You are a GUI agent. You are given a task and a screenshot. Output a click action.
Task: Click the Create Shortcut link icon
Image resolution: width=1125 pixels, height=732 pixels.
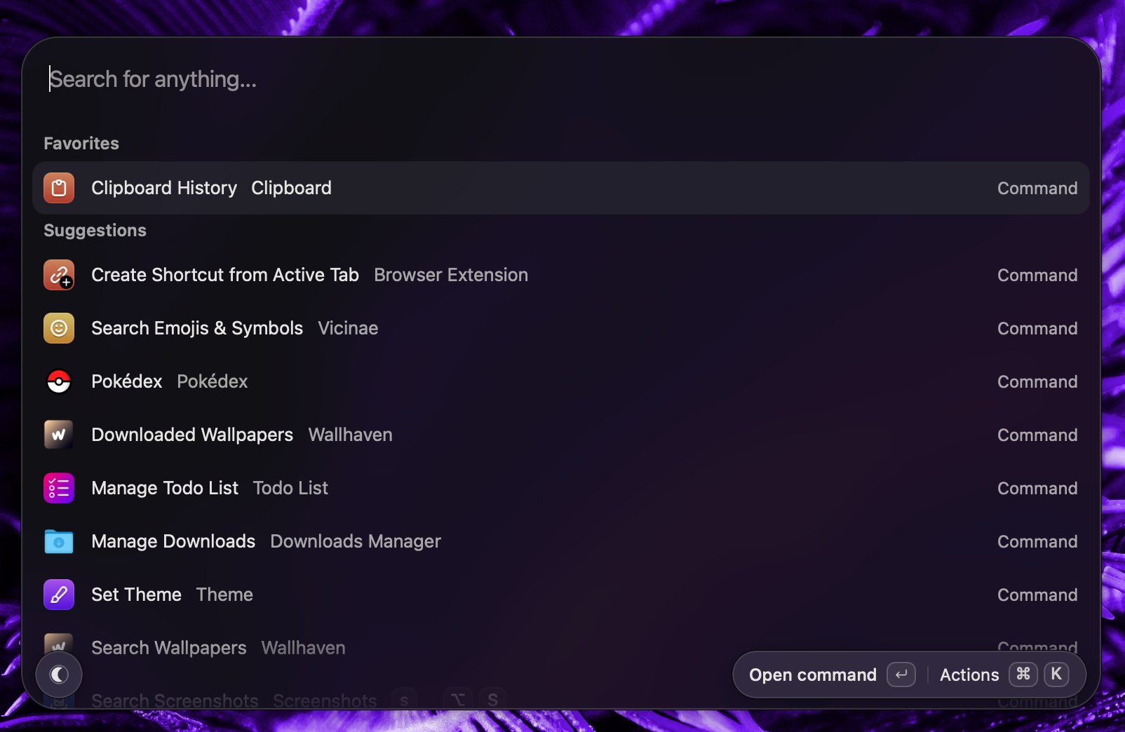click(x=59, y=275)
